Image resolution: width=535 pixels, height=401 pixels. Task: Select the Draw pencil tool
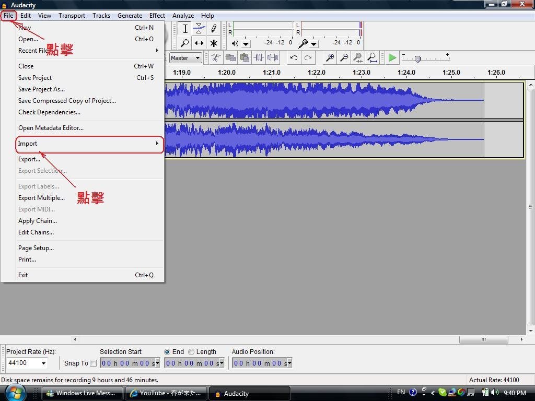(213, 29)
